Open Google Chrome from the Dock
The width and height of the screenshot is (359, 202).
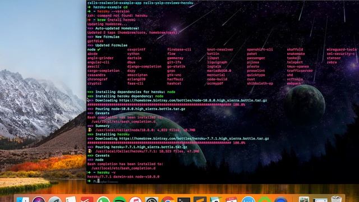coord(168,200)
